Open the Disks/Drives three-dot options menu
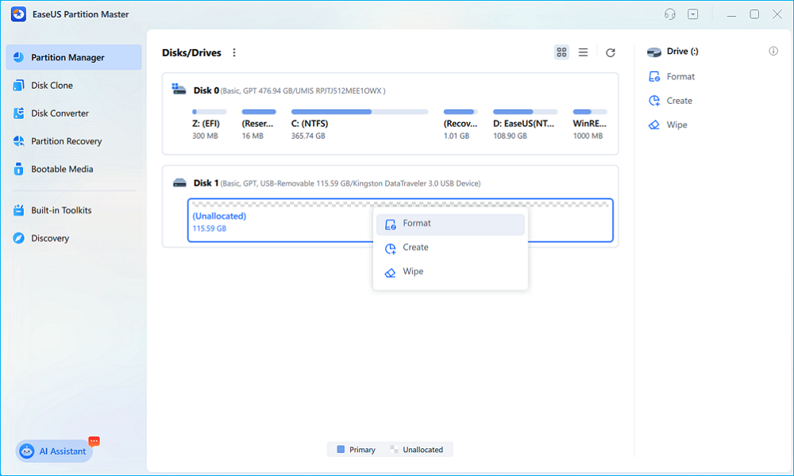794x476 pixels. [x=234, y=52]
